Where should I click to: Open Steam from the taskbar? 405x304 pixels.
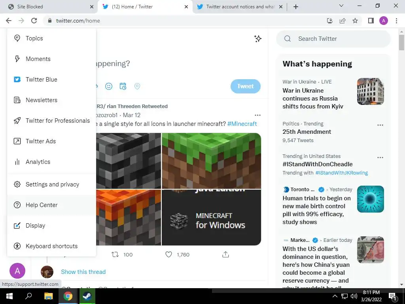click(87, 296)
